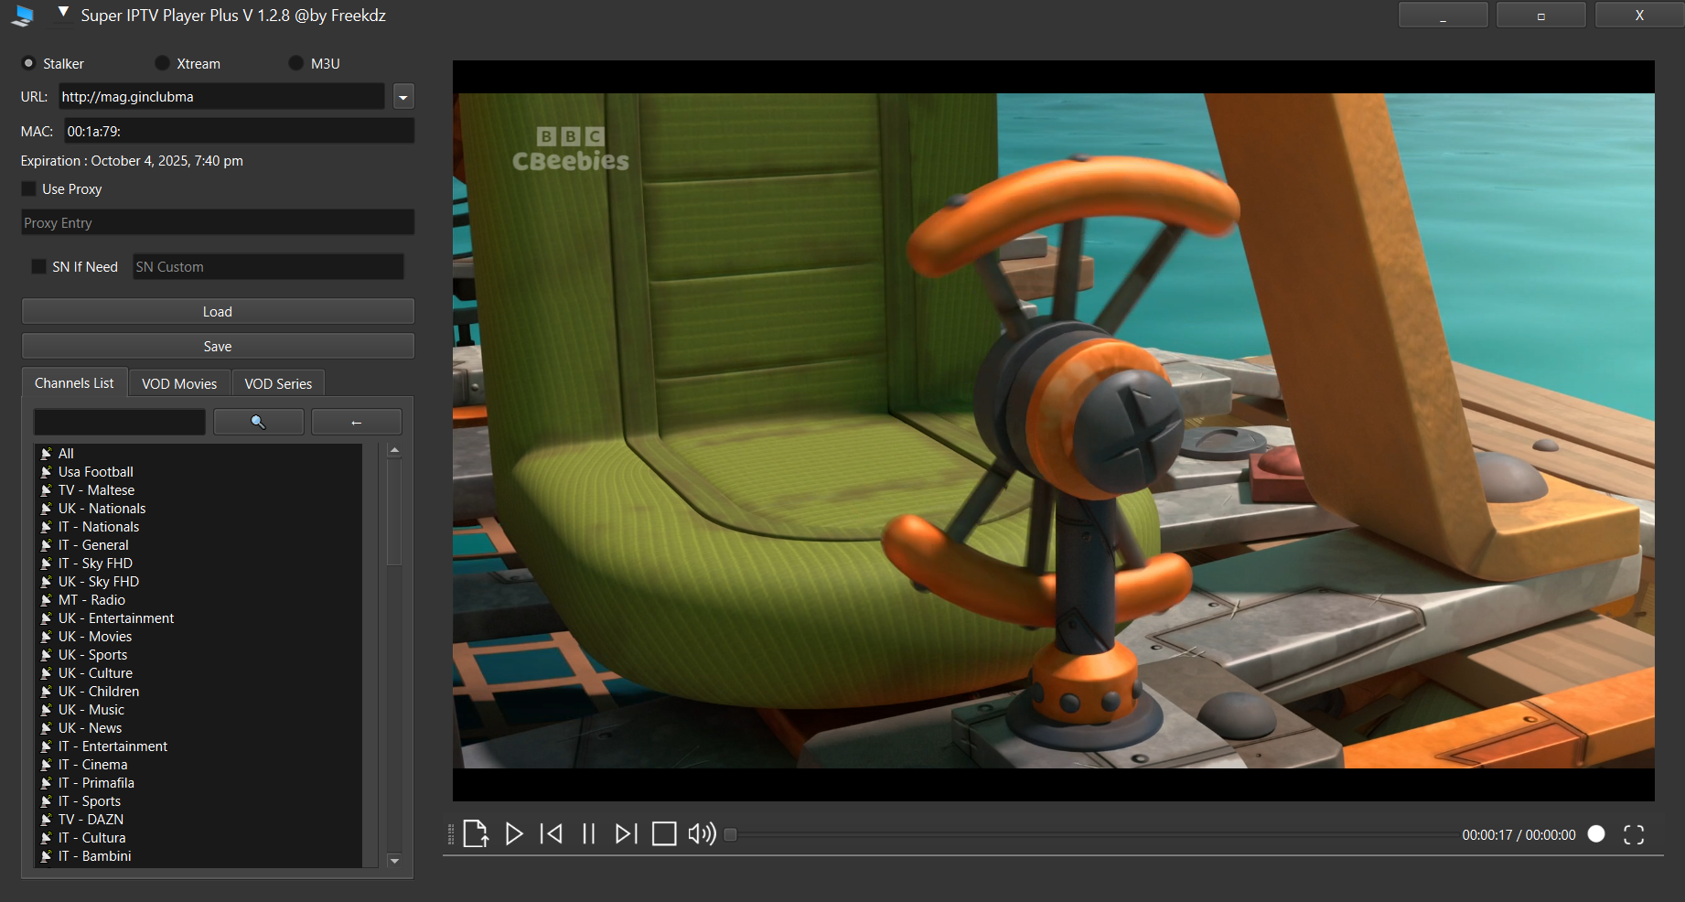Switch to the Channels List tab
The height and width of the screenshot is (902, 1685).
click(74, 383)
